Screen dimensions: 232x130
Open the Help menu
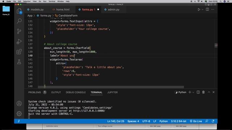tap(68, 1)
